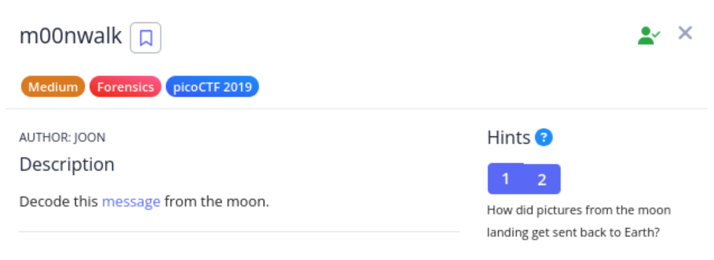Show hint 1
Viewport: 714px width, 260px height.
[x=505, y=179]
